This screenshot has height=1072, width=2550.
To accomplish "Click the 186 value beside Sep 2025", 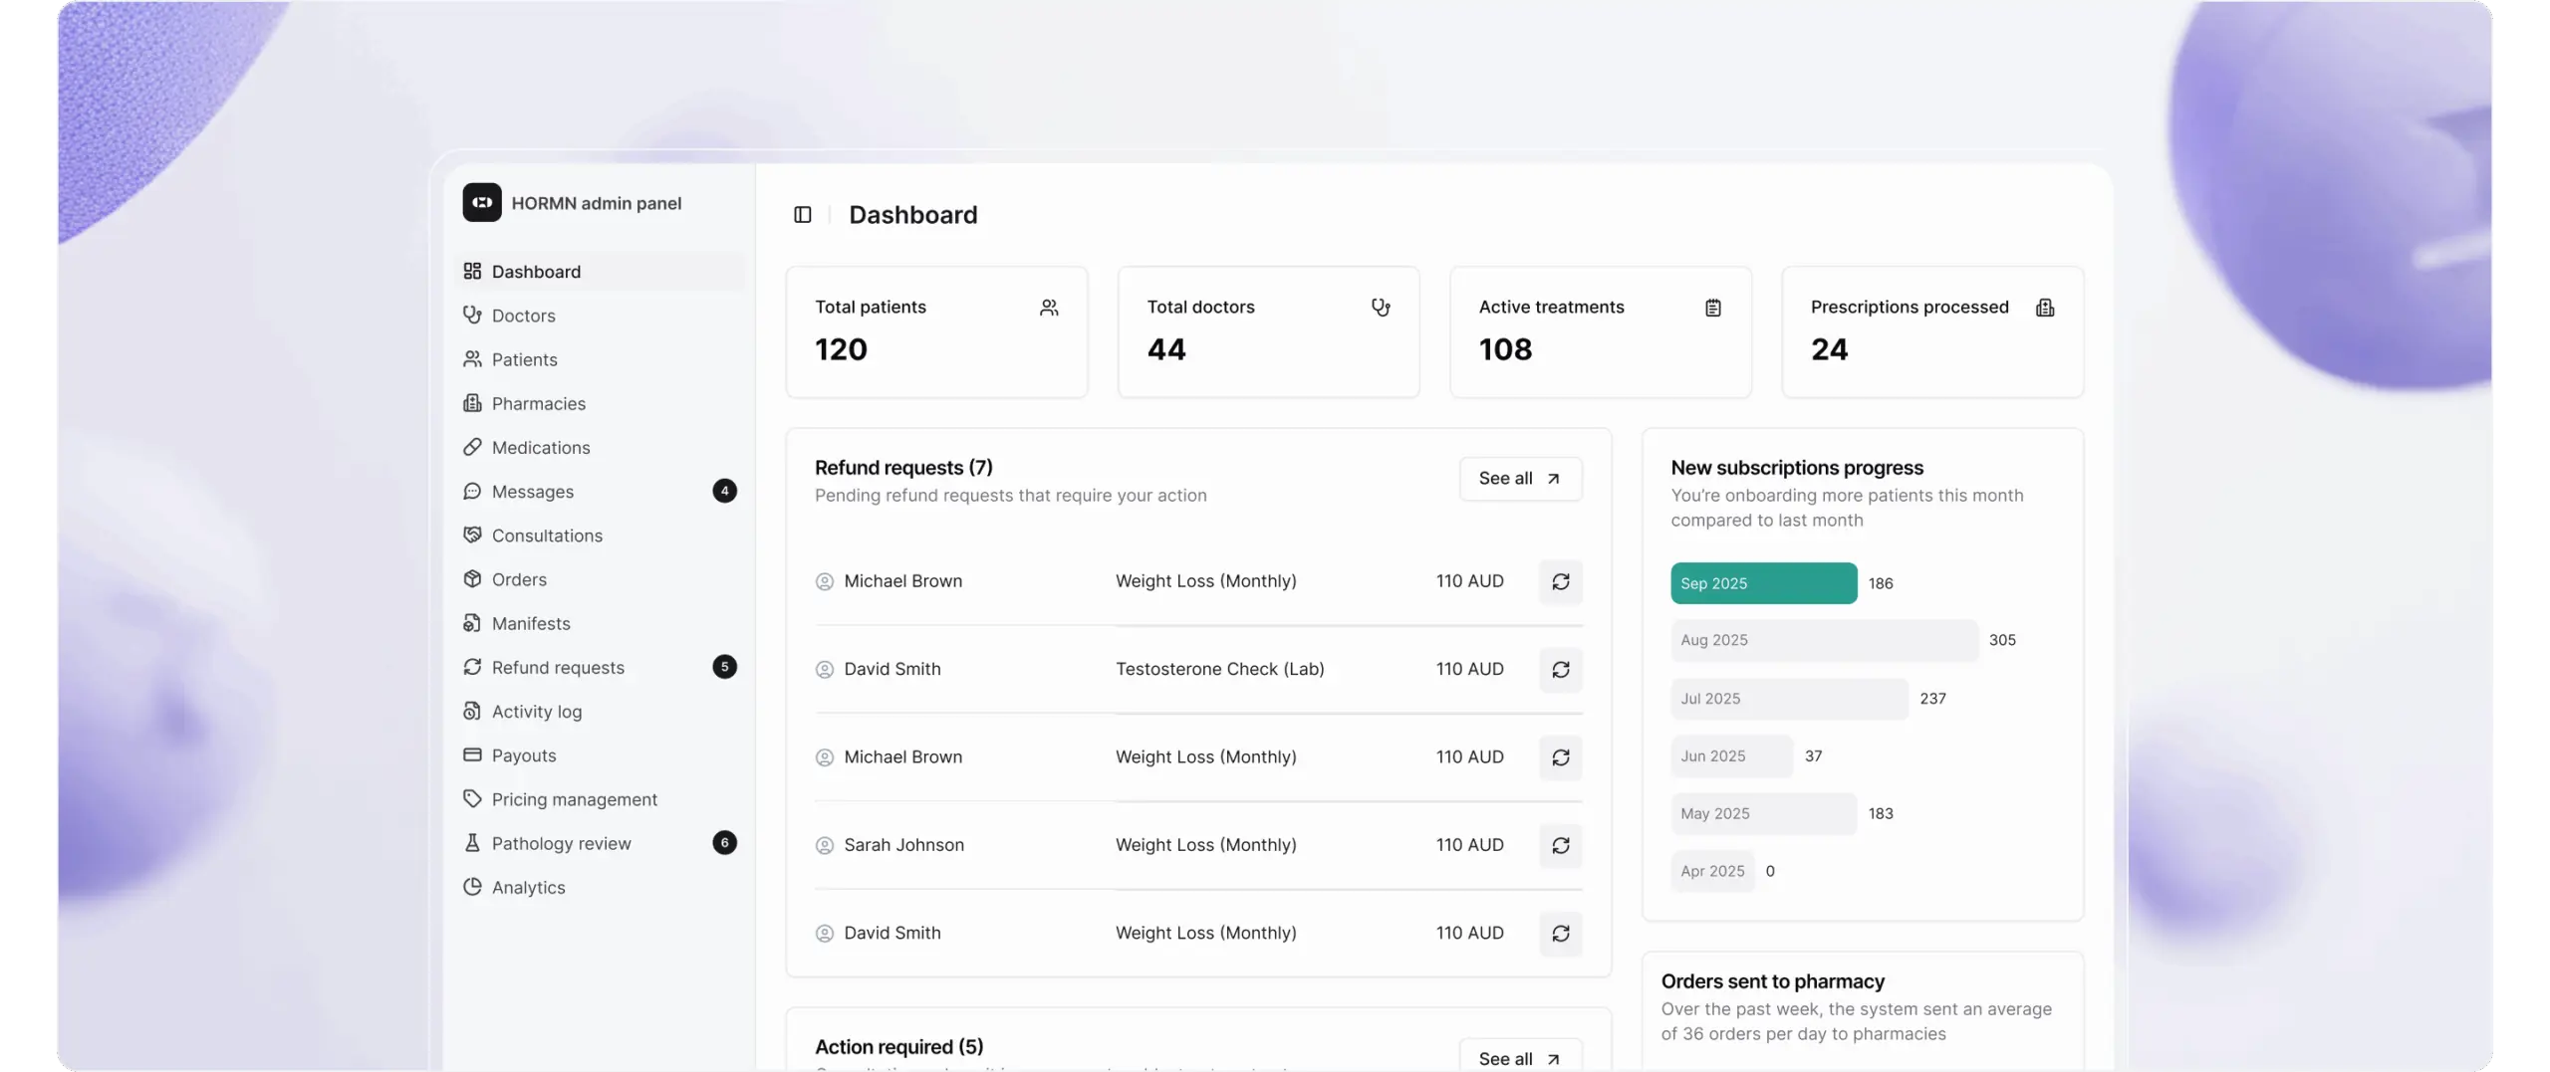I will (x=1880, y=583).
